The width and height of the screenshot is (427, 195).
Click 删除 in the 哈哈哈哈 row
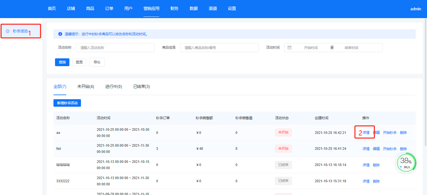coord(376,165)
